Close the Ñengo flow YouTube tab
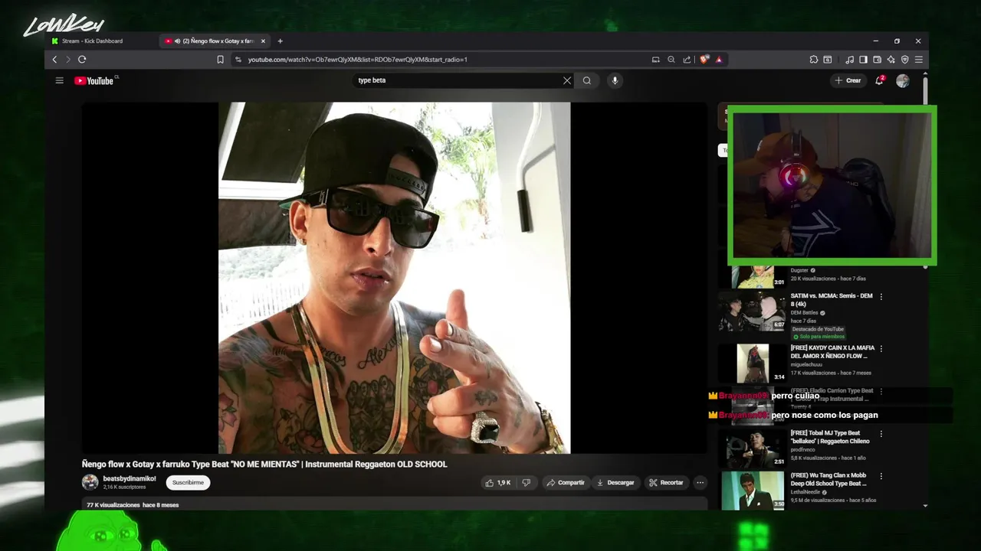This screenshot has width=981, height=551. pos(263,41)
